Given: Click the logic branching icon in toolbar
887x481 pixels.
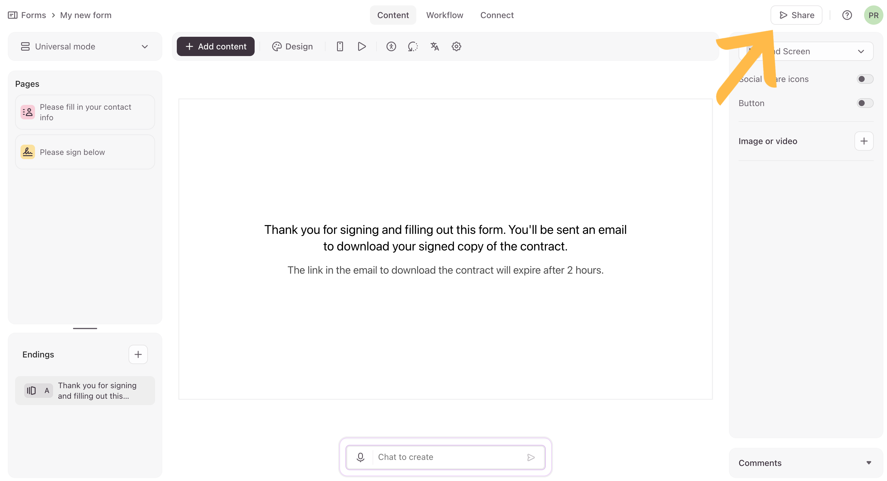Looking at the screenshot, I should (x=412, y=46).
